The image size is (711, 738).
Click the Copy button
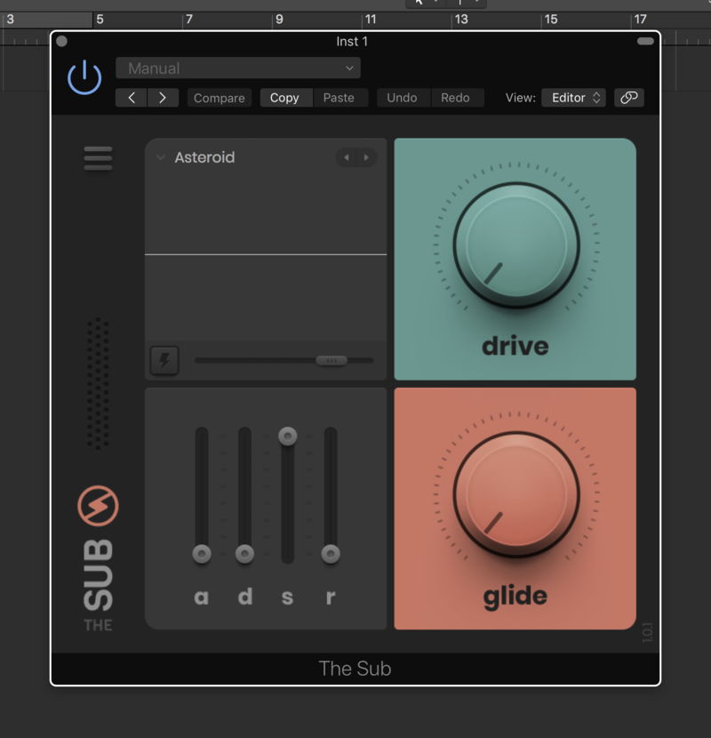click(x=284, y=98)
